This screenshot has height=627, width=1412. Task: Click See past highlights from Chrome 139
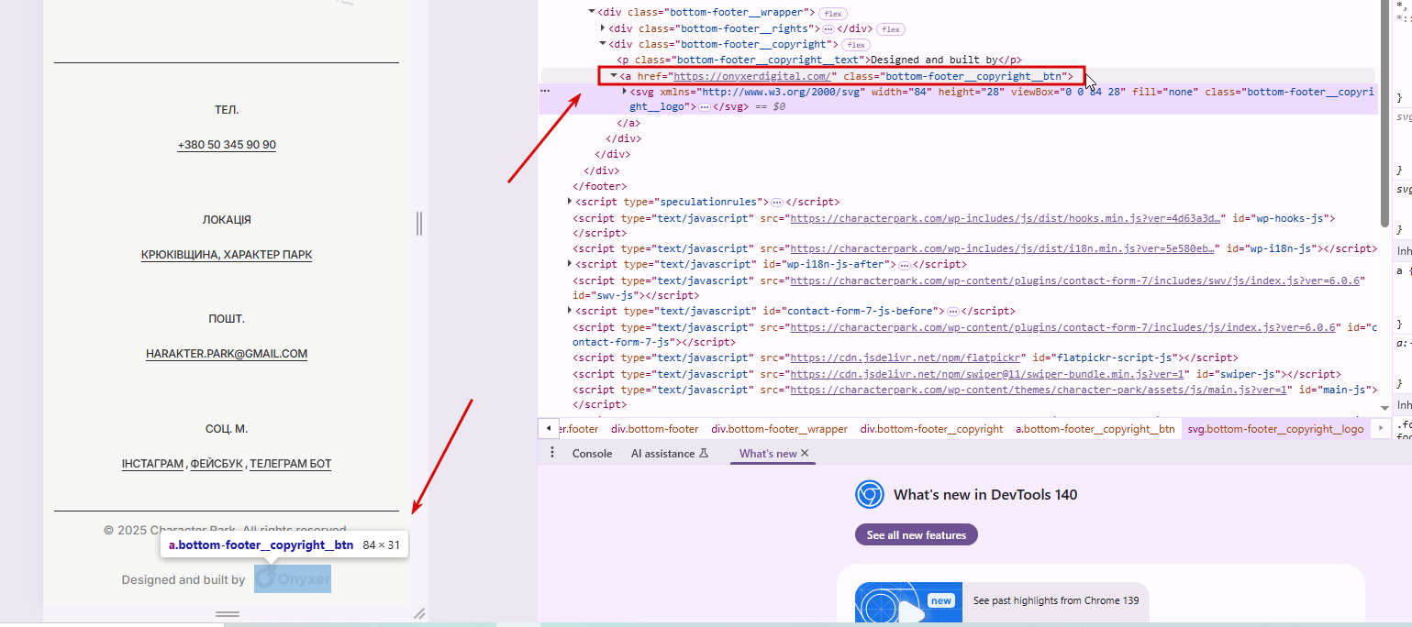pyautogui.click(x=1055, y=600)
